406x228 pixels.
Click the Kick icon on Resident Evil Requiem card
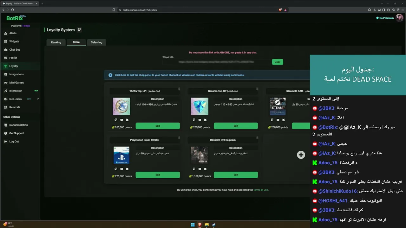coord(205,169)
